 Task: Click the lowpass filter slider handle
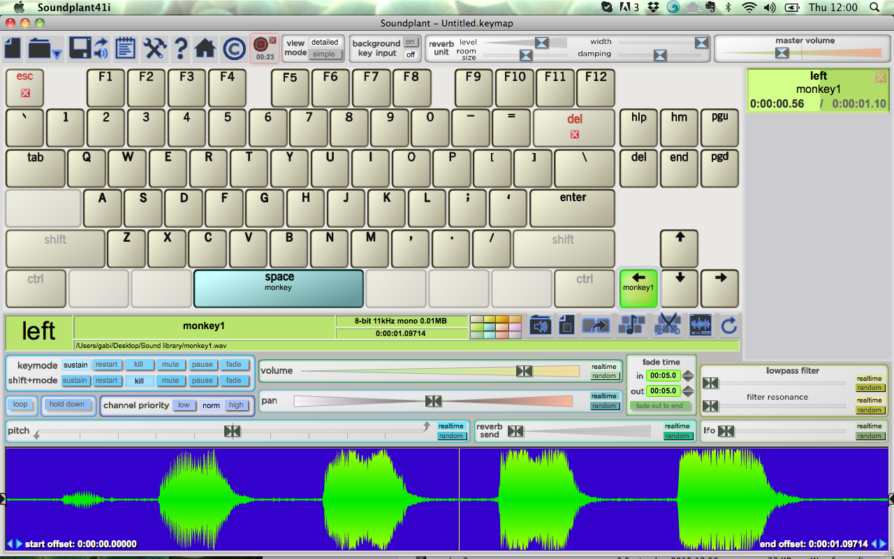710,383
